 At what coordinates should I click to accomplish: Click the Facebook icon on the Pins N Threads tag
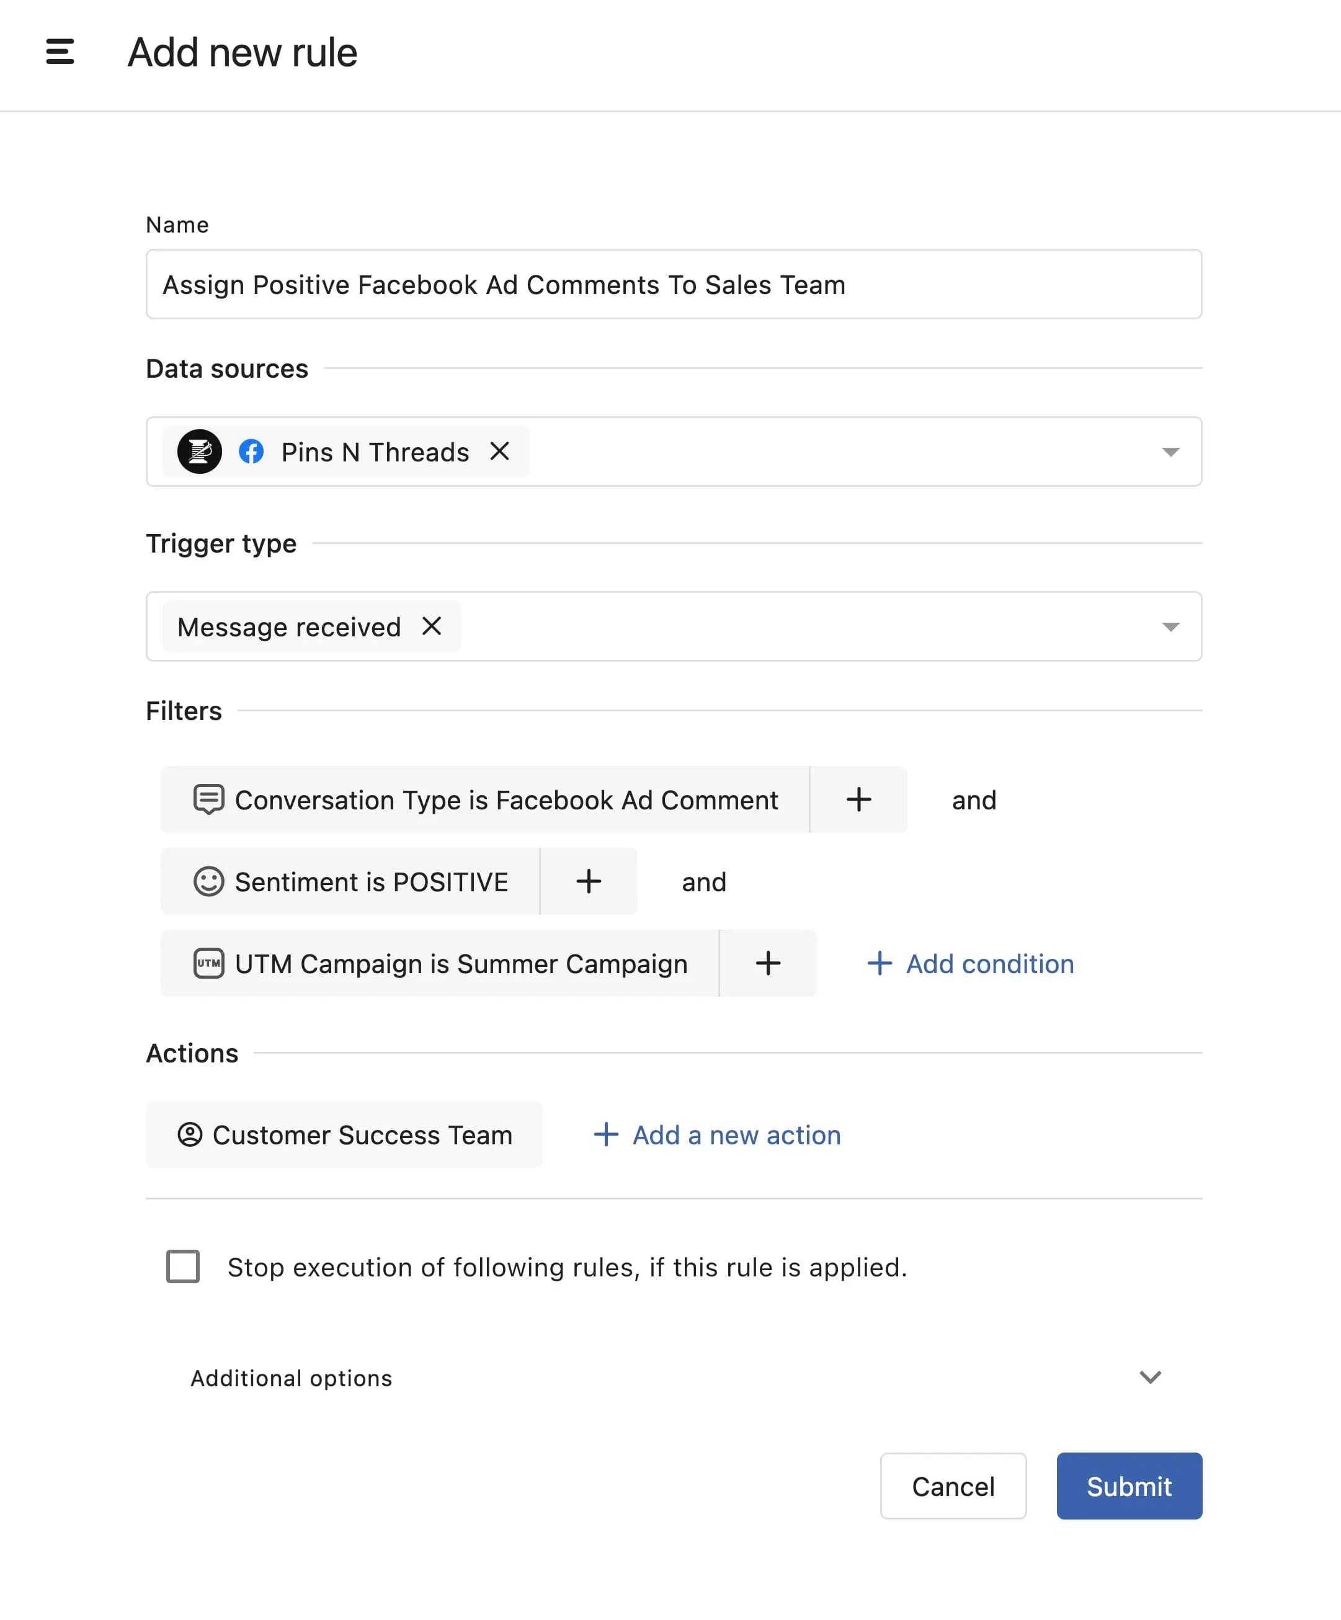(x=252, y=452)
